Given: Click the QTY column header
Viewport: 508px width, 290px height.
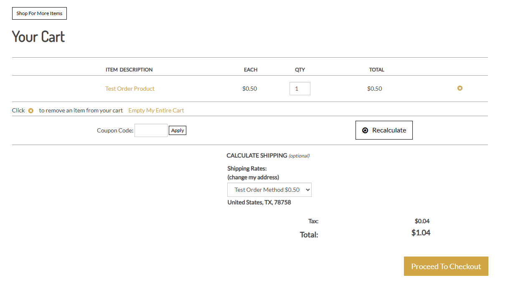Looking at the screenshot, I should pyautogui.click(x=300, y=70).
